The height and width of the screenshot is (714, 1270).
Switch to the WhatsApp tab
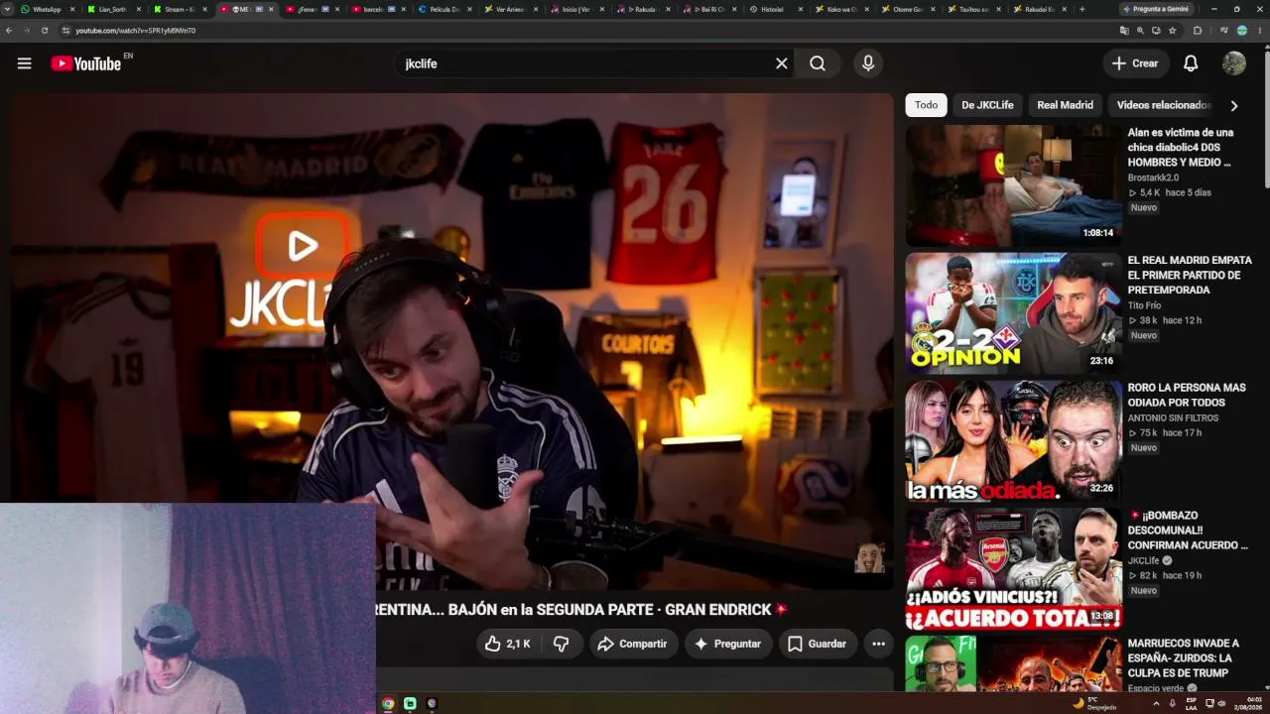[x=46, y=9]
